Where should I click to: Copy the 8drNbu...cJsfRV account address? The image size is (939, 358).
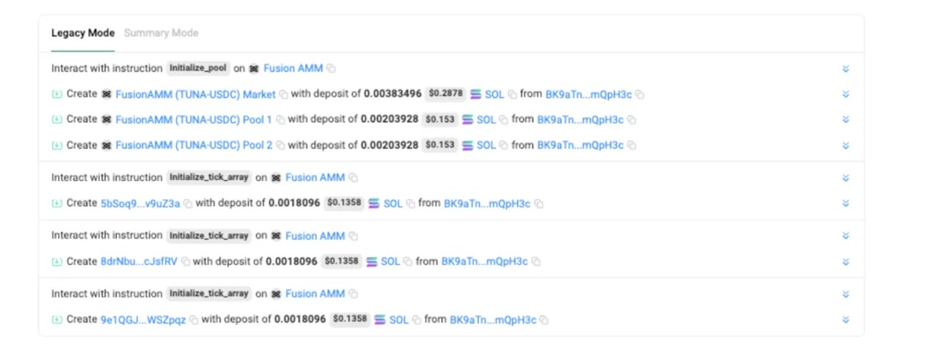[185, 261]
